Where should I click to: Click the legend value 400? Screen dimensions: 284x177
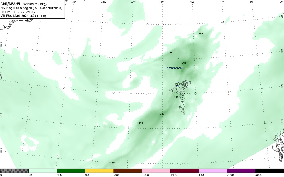59,175
